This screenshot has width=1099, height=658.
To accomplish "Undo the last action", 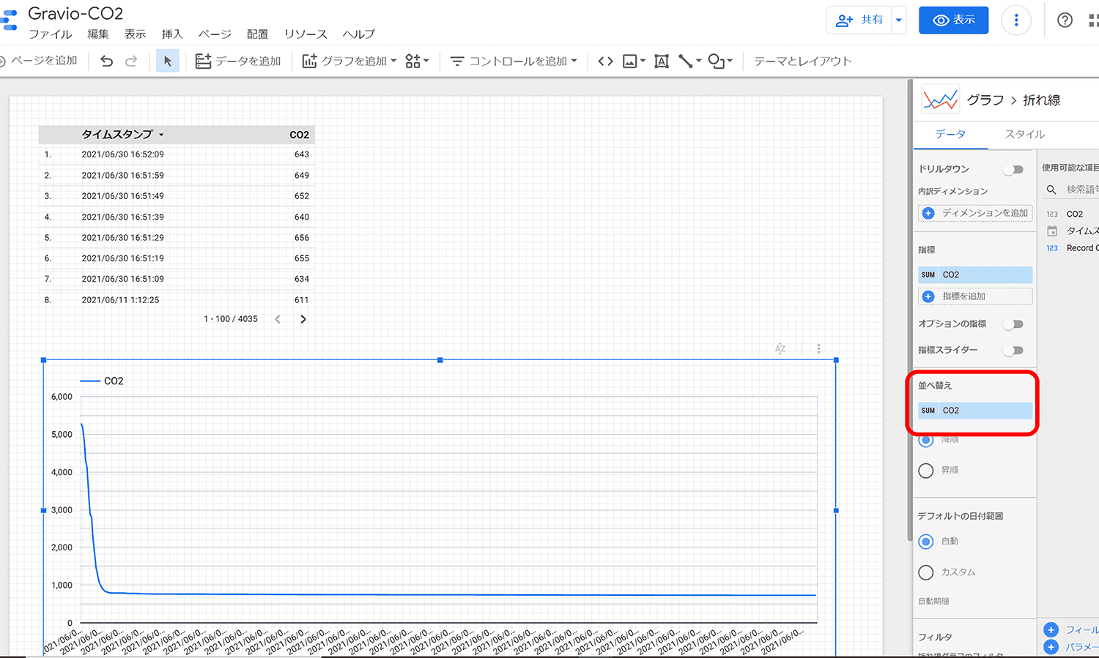I will click(107, 61).
